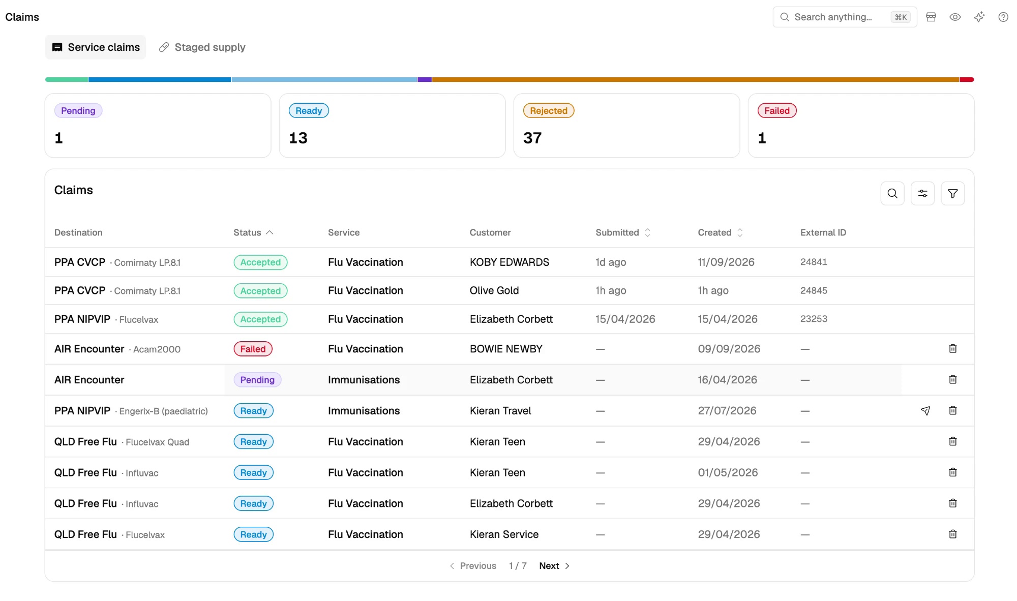This screenshot has height=601, width=1017.
Task: Click the Pending badge in AIR Encounter row
Action: pyautogui.click(x=257, y=380)
